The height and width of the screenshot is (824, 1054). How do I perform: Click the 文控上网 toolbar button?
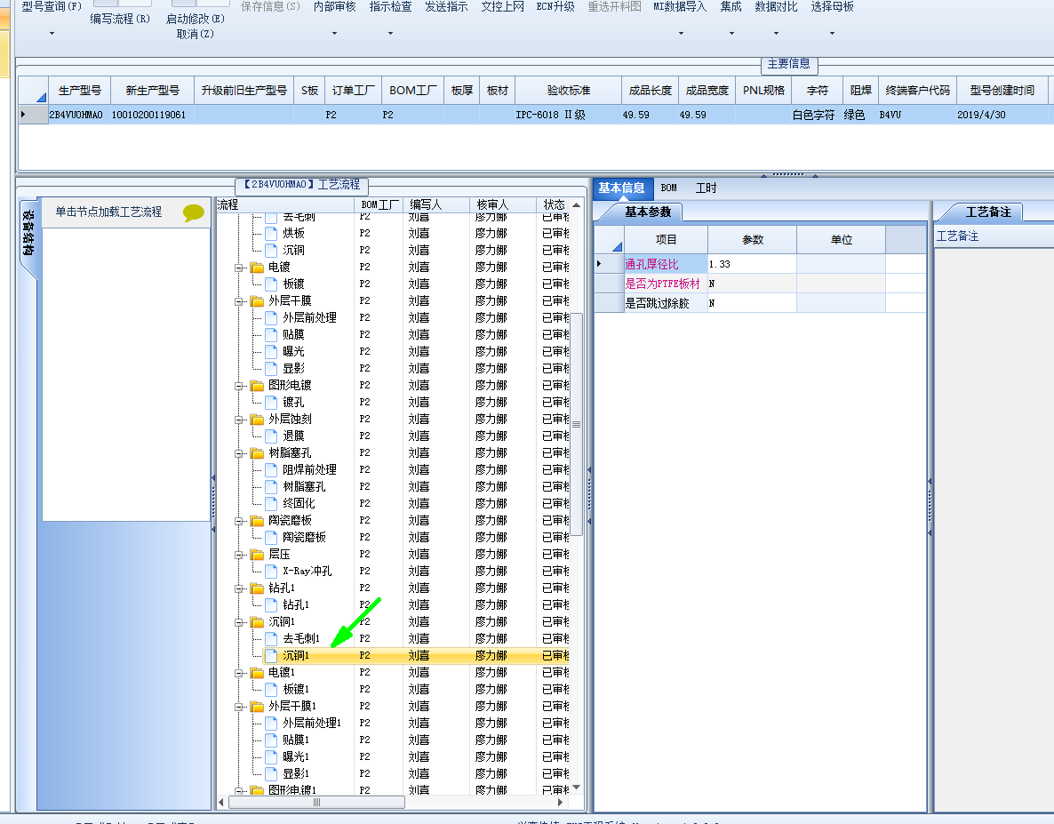coord(502,7)
